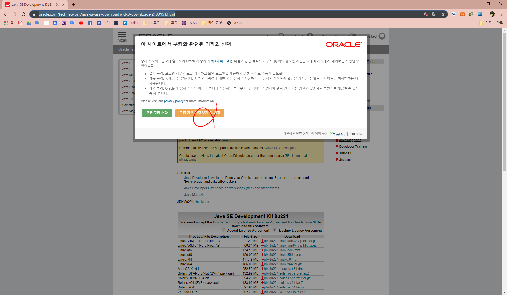Go back to the previous page

[x=6, y=14]
